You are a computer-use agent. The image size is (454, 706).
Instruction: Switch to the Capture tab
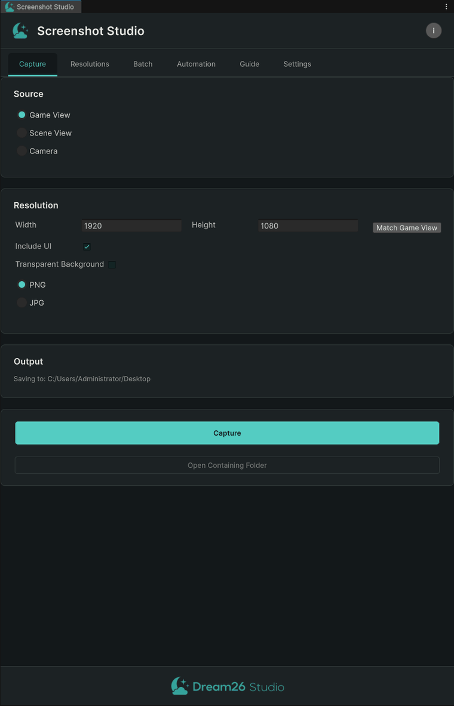coord(32,64)
